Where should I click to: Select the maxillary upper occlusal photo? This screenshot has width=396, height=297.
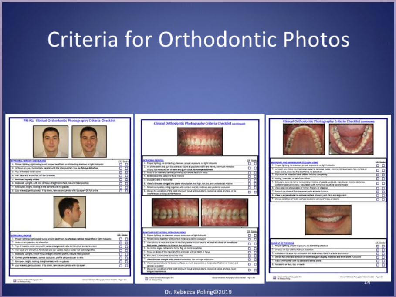[x=303, y=140]
